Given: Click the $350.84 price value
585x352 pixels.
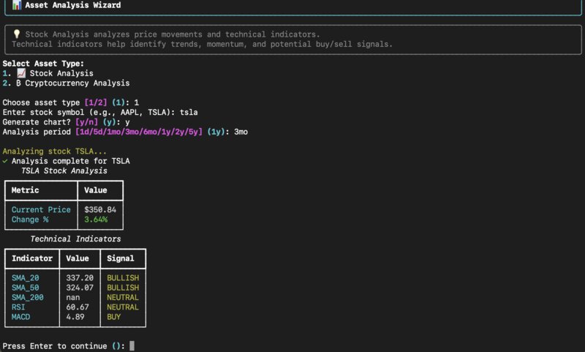Looking at the screenshot, I should [x=100, y=209].
